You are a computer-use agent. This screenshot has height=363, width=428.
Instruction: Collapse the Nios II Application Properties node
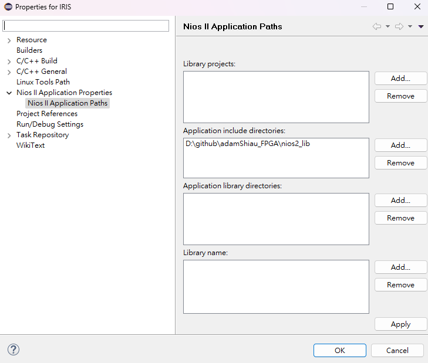point(9,93)
